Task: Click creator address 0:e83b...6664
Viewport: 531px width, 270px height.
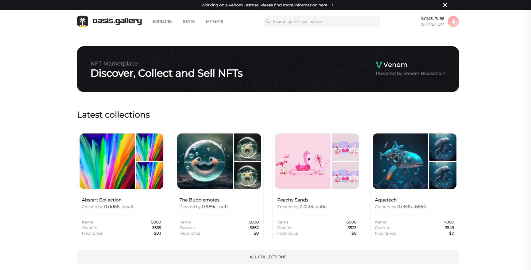Action: pos(412,207)
